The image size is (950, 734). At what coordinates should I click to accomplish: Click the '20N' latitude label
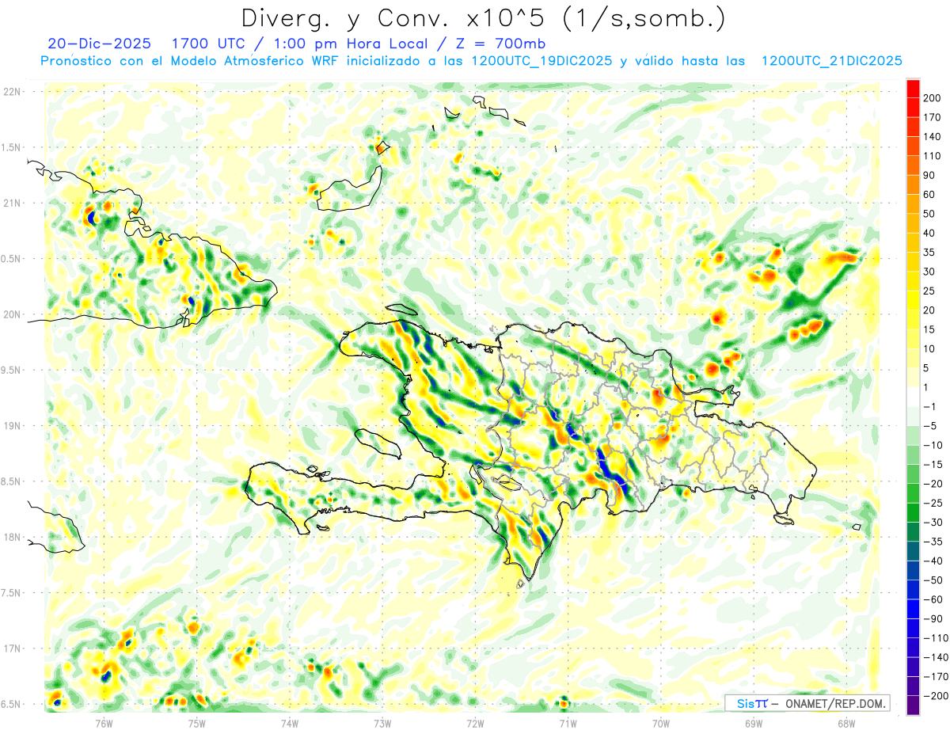[11, 315]
